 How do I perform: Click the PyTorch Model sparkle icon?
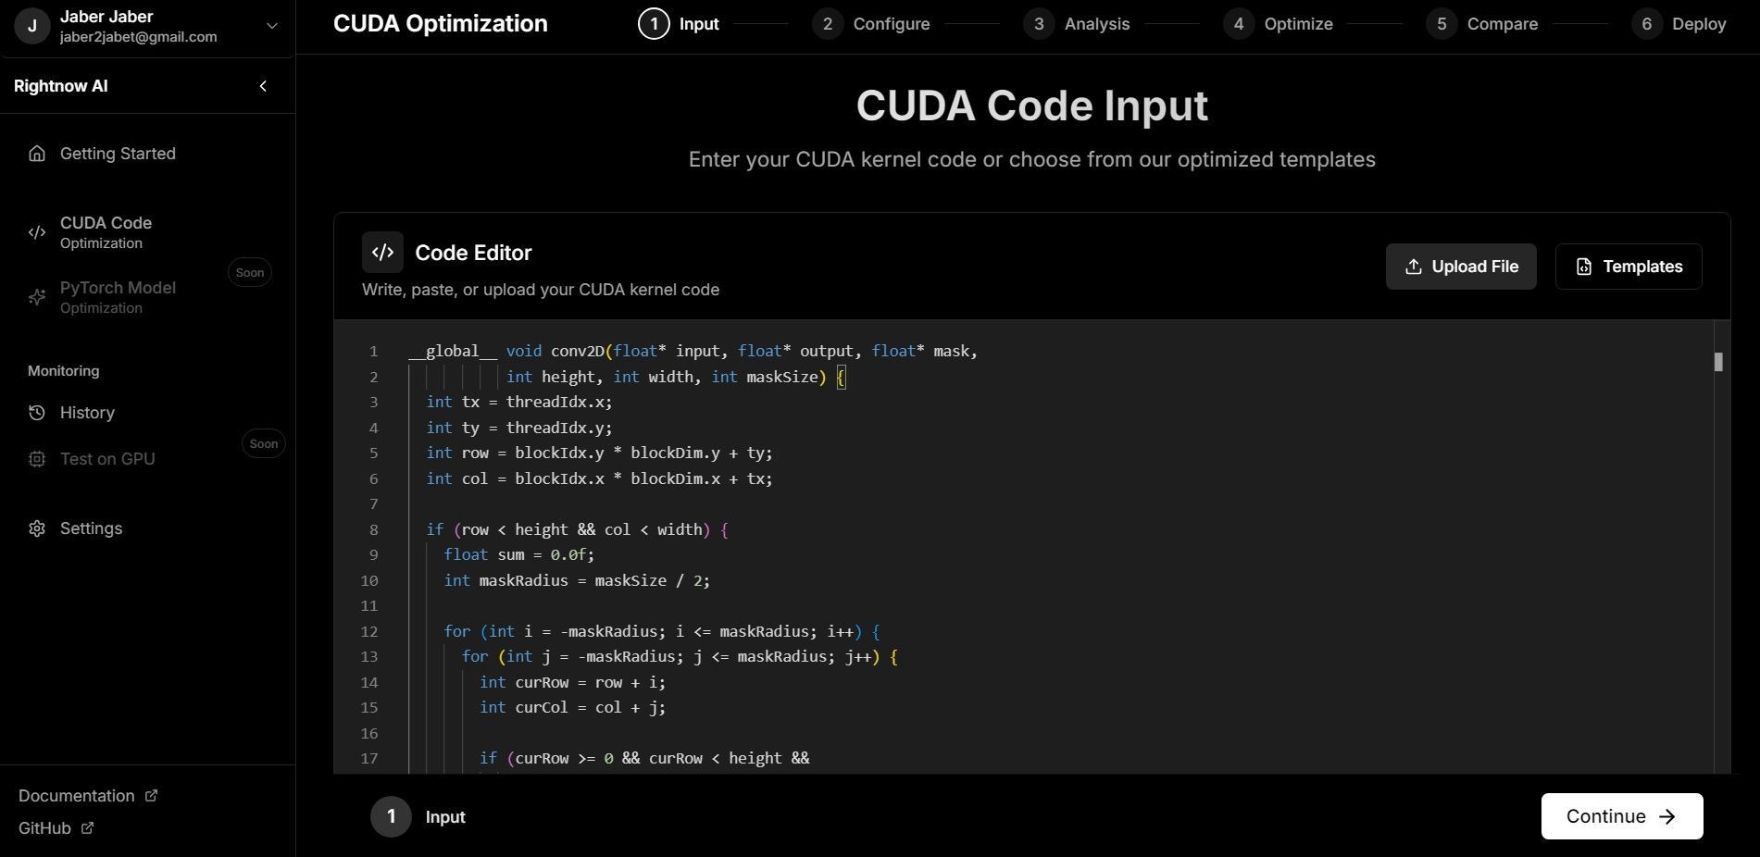coord(37,297)
